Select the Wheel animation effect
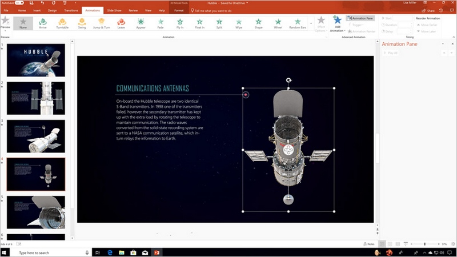 click(278, 23)
